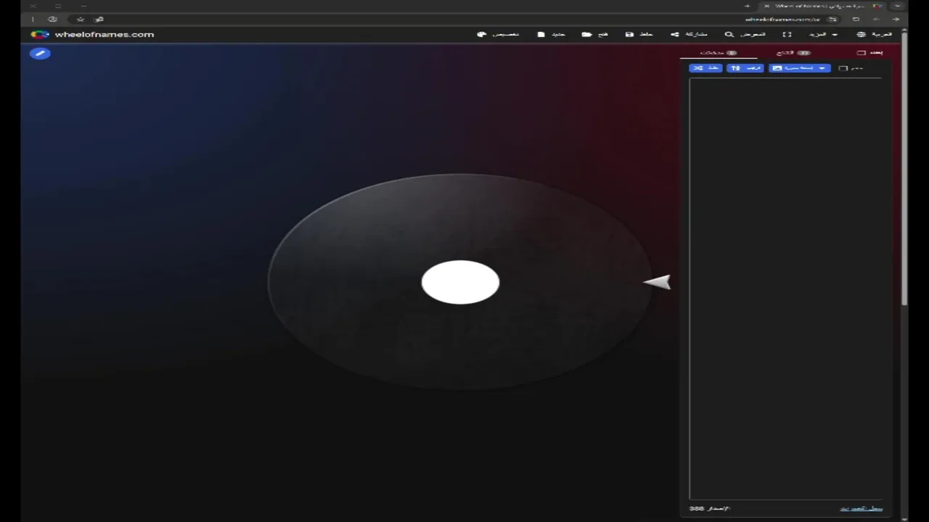This screenshot has height=522, width=929.
Task: Share the wheel via the Share button
Action: [689, 34]
